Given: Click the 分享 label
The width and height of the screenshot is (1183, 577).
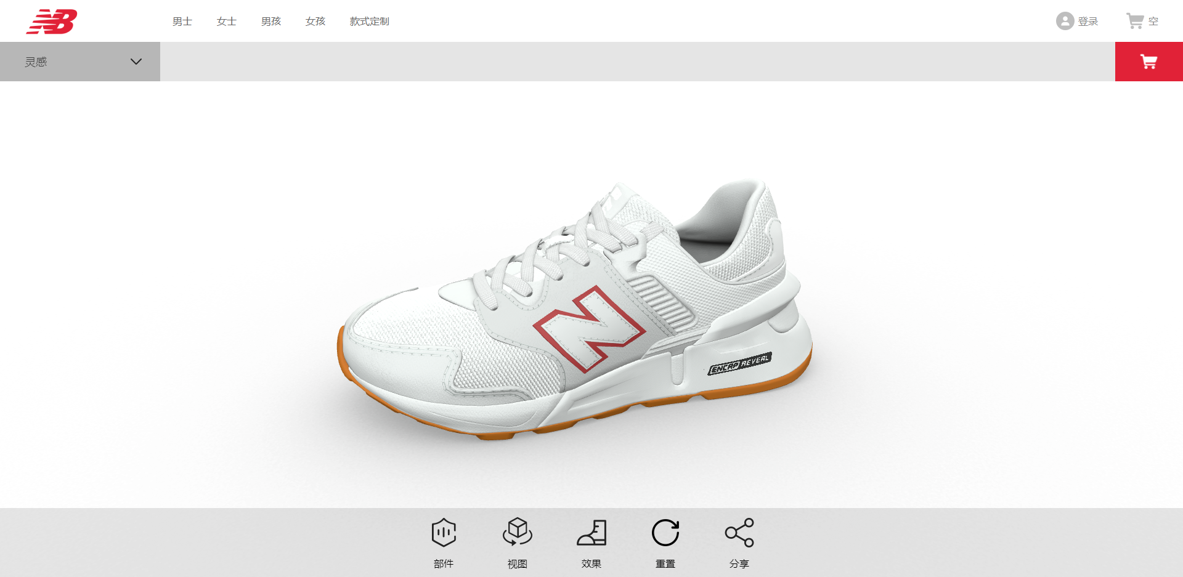Looking at the screenshot, I should pos(739,563).
